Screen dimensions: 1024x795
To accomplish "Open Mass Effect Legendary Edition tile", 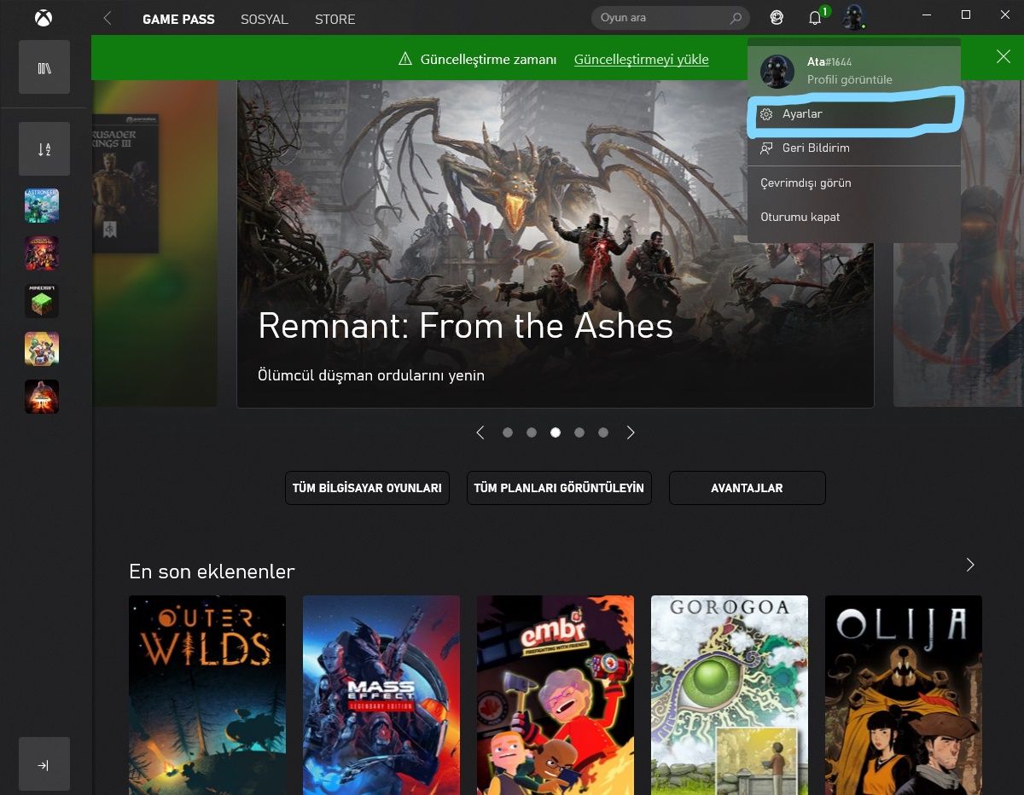I will click(x=381, y=695).
